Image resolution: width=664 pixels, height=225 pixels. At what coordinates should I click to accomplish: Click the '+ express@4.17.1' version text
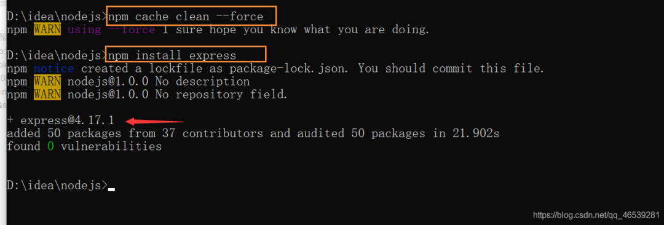click(61, 120)
